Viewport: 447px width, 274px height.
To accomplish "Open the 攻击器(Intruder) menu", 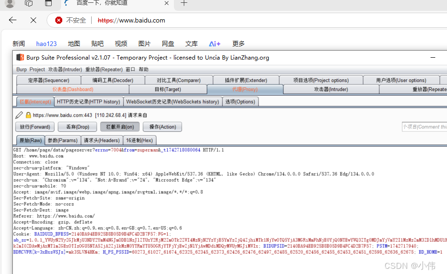I will point(65,69).
